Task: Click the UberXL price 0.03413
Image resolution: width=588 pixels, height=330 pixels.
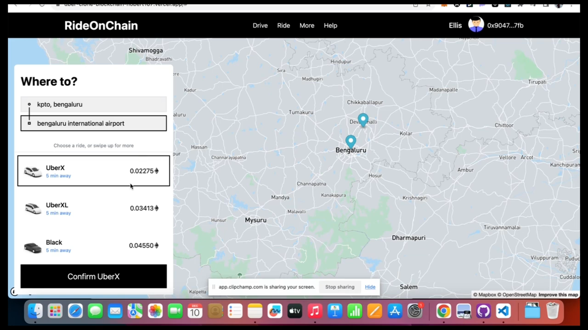Action: (x=141, y=208)
